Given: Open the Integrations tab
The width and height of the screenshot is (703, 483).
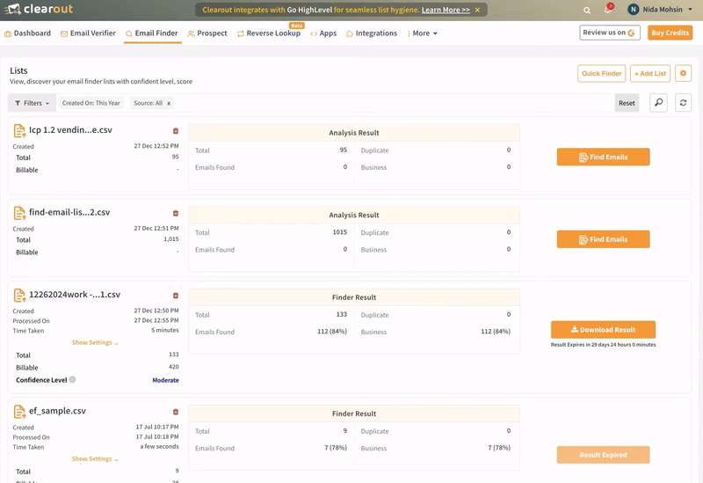Looking at the screenshot, I should tap(372, 33).
